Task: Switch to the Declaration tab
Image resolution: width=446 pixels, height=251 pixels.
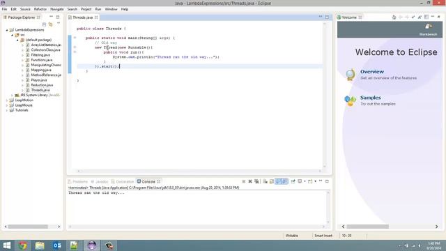Action: click(x=123, y=181)
